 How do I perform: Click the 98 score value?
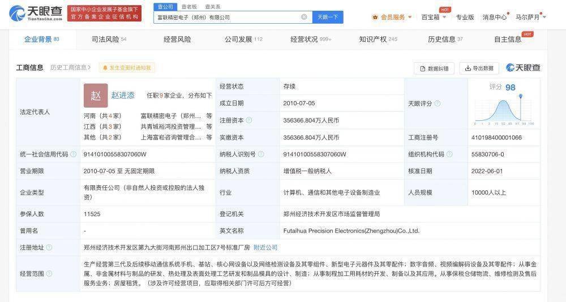click(511, 87)
